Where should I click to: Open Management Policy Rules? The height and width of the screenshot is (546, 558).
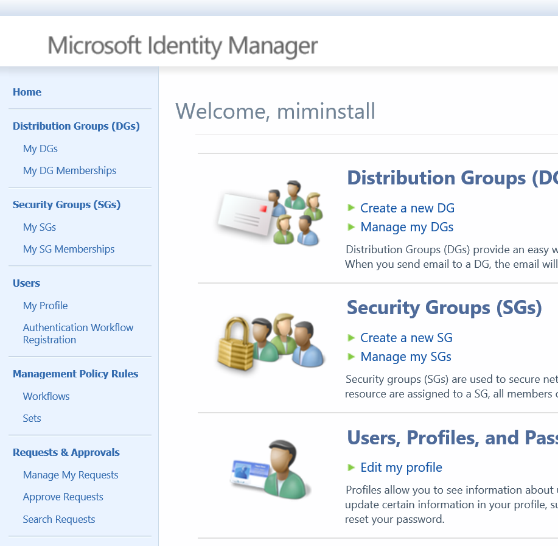(x=75, y=374)
